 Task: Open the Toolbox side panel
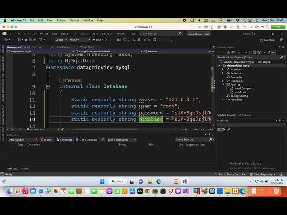(x=2, y=48)
